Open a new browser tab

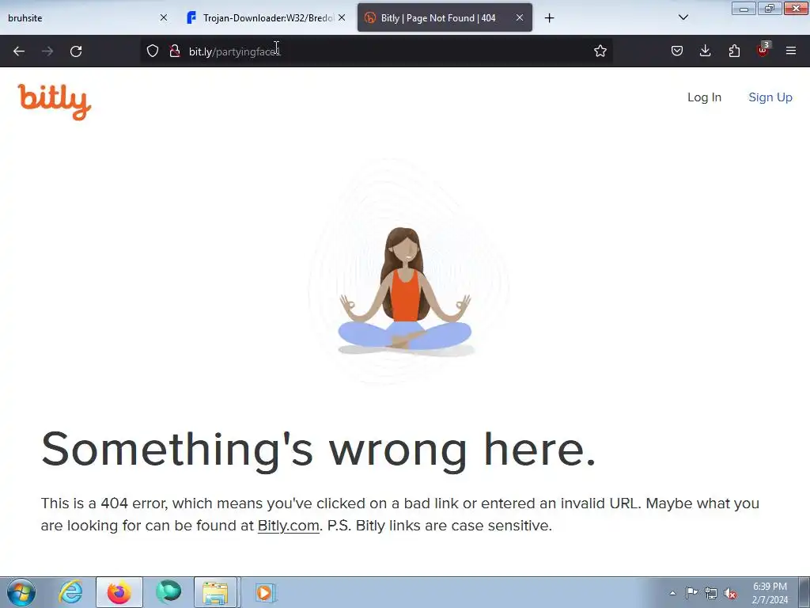point(549,18)
